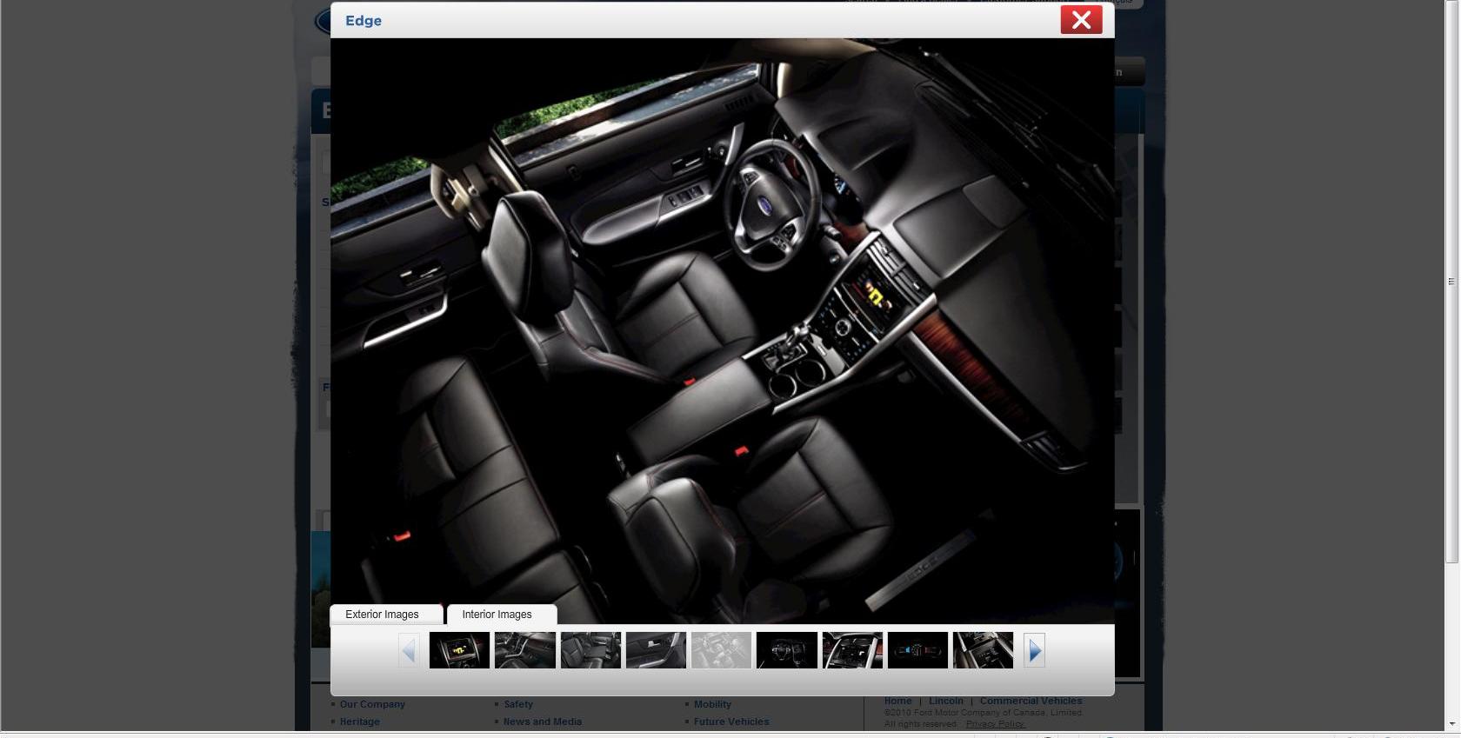The image size is (1461, 738).
Task: Open first thumbnail showing touchscreen display
Action: [459, 650]
